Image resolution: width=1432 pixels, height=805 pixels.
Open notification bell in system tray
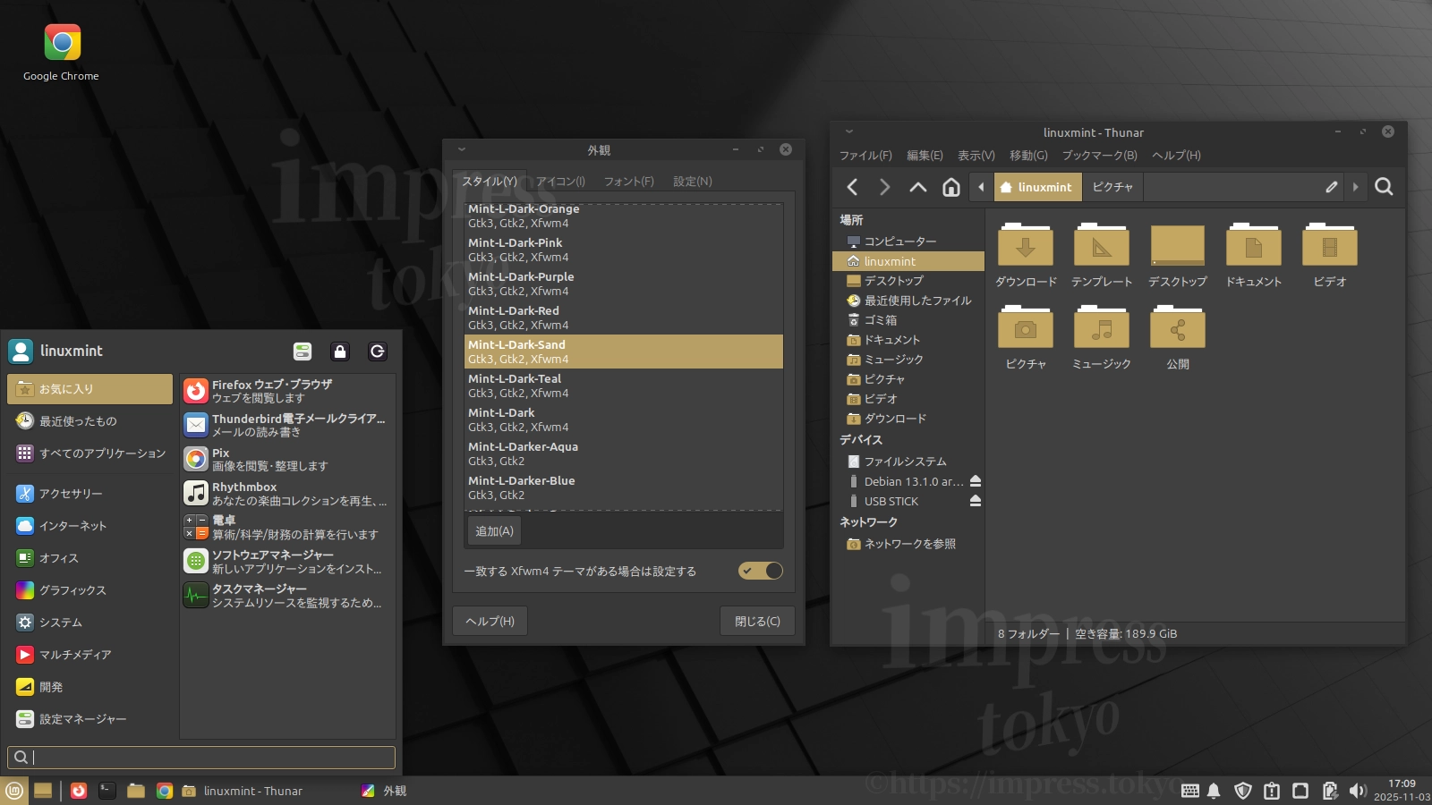(1214, 791)
